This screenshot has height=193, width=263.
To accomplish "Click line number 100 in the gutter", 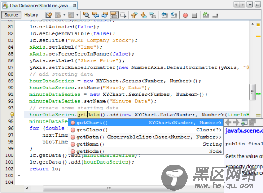I will point(9,155).
